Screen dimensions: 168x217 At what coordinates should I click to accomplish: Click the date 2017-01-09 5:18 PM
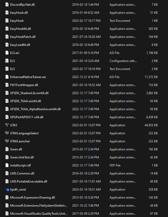click(x=85, y=53)
